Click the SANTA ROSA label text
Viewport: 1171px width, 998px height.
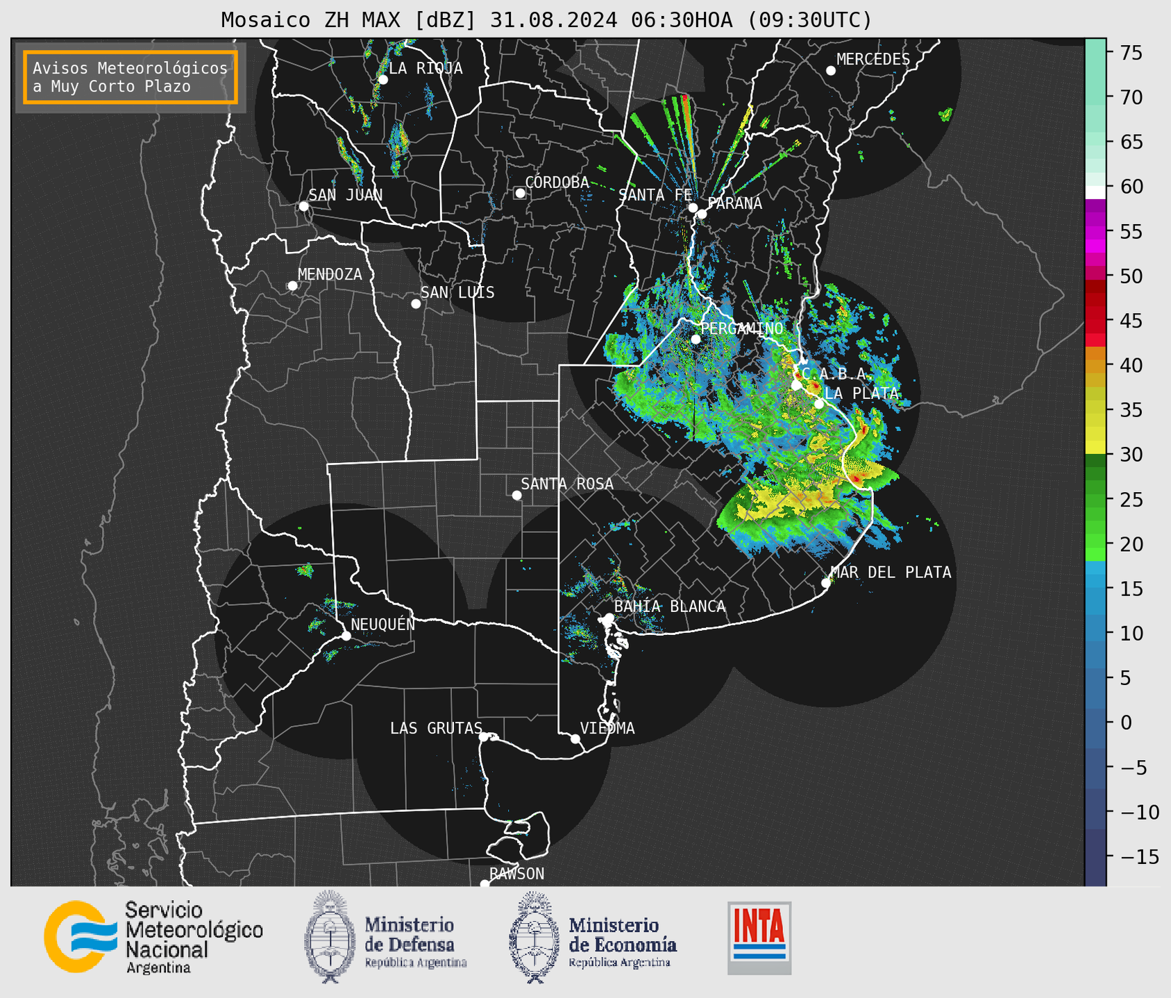click(567, 484)
